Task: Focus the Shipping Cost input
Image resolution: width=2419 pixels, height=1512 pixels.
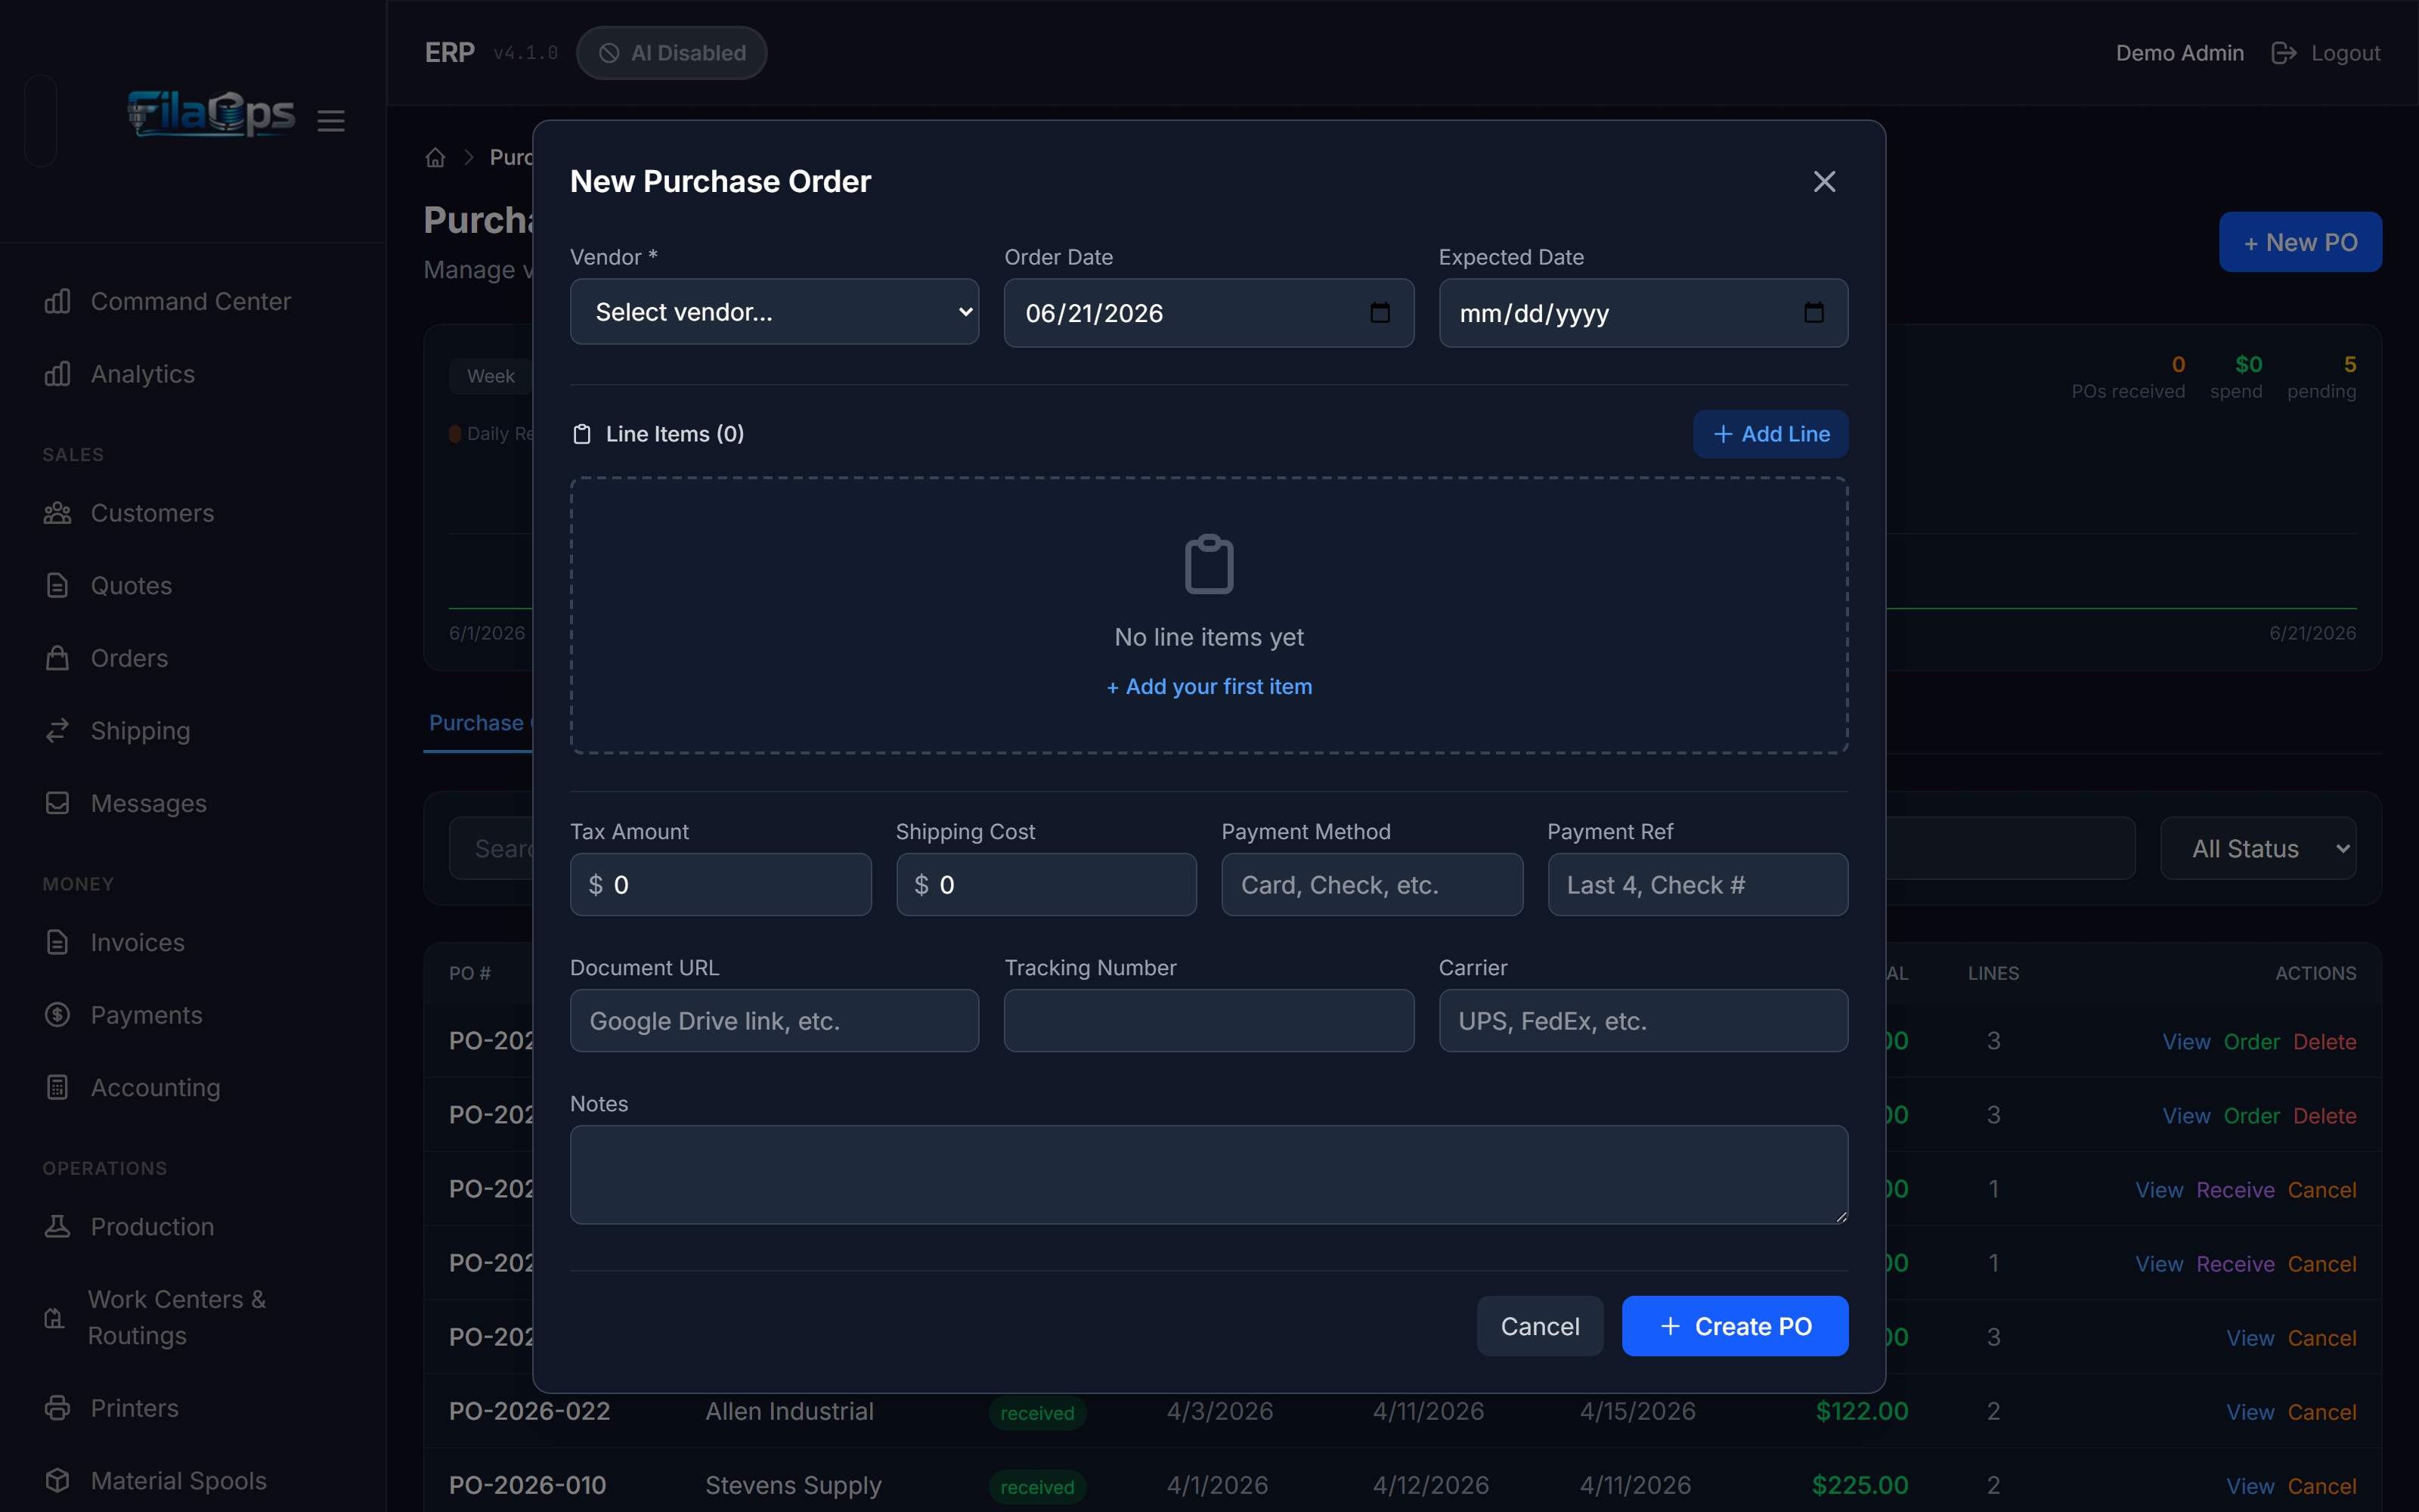Action: (x=1045, y=884)
